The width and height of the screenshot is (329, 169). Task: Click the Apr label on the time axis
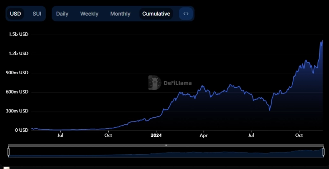(x=204, y=135)
